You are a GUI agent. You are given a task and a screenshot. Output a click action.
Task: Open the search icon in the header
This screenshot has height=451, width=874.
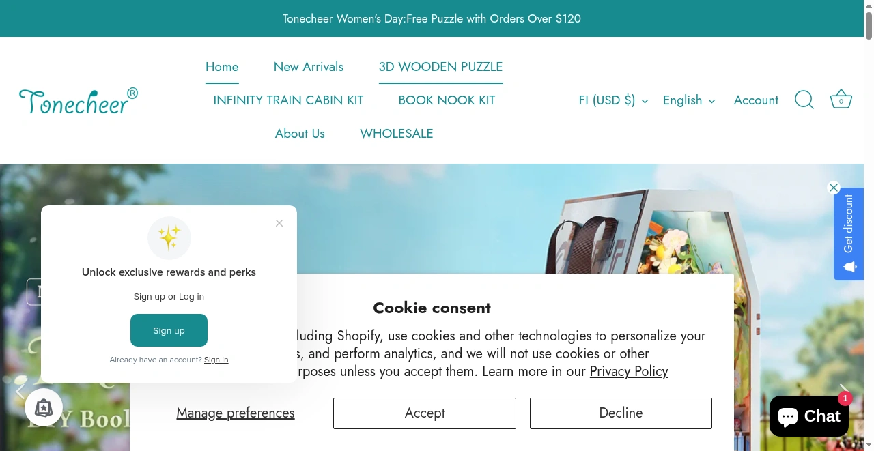[804, 100]
